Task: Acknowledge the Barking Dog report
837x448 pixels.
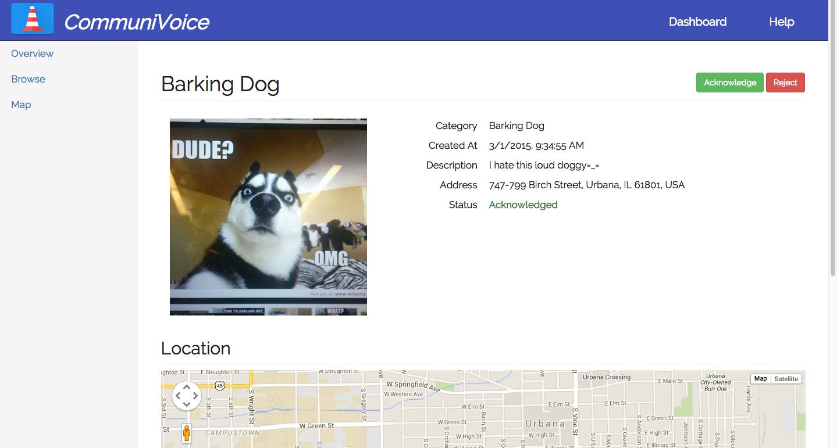Action: 729,83
